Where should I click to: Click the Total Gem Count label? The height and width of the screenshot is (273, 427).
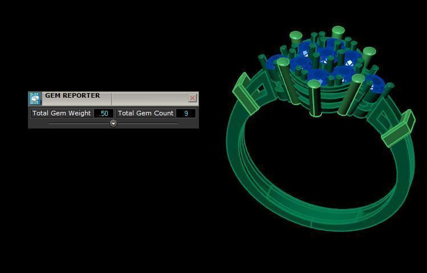pyautogui.click(x=146, y=113)
